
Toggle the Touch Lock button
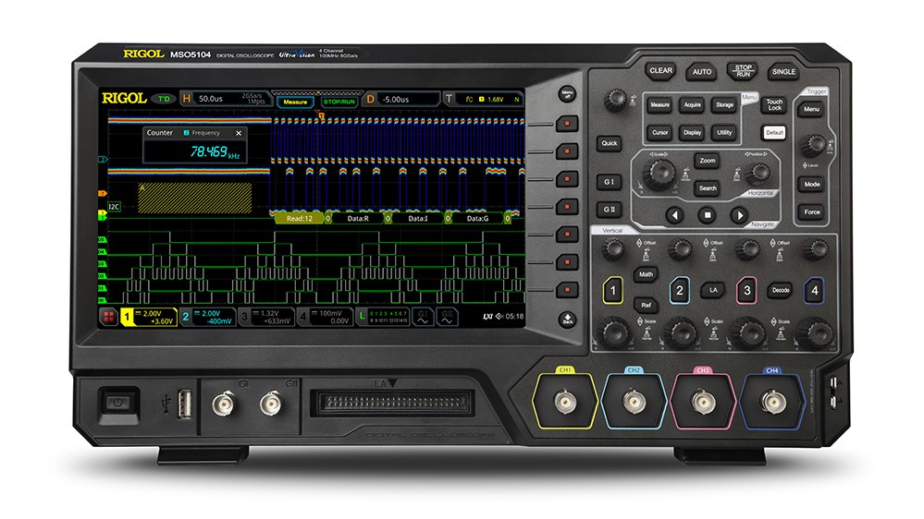[x=774, y=104]
